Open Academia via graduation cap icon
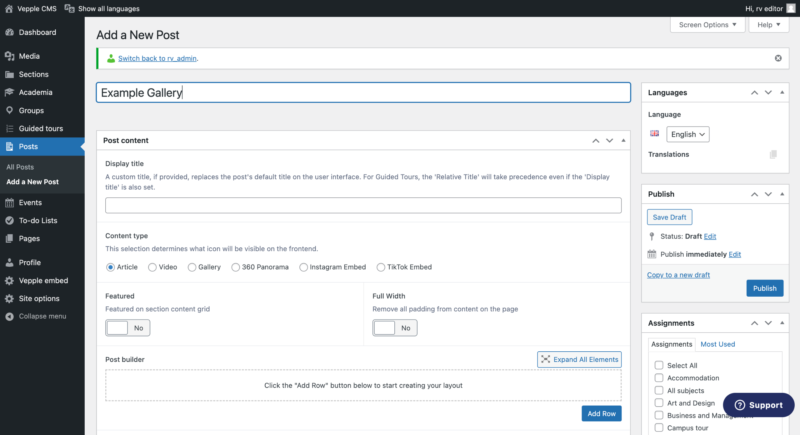The width and height of the screenshot is (800, 435). 9,92
